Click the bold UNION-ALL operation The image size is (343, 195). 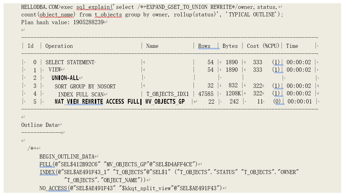pos(65,78)
